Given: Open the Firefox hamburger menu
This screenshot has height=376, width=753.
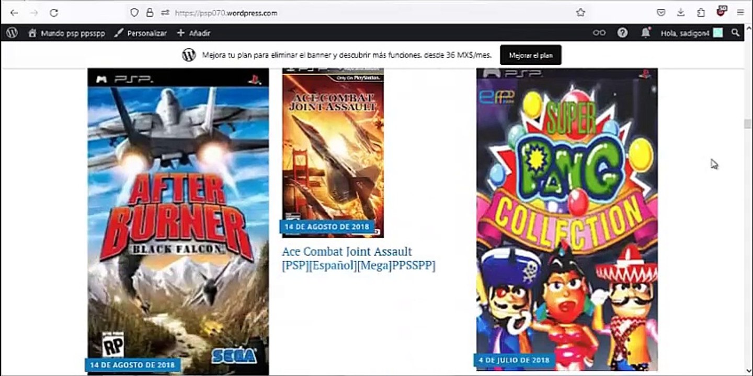Looking at the screenshot, I should [x=741, y=13].
